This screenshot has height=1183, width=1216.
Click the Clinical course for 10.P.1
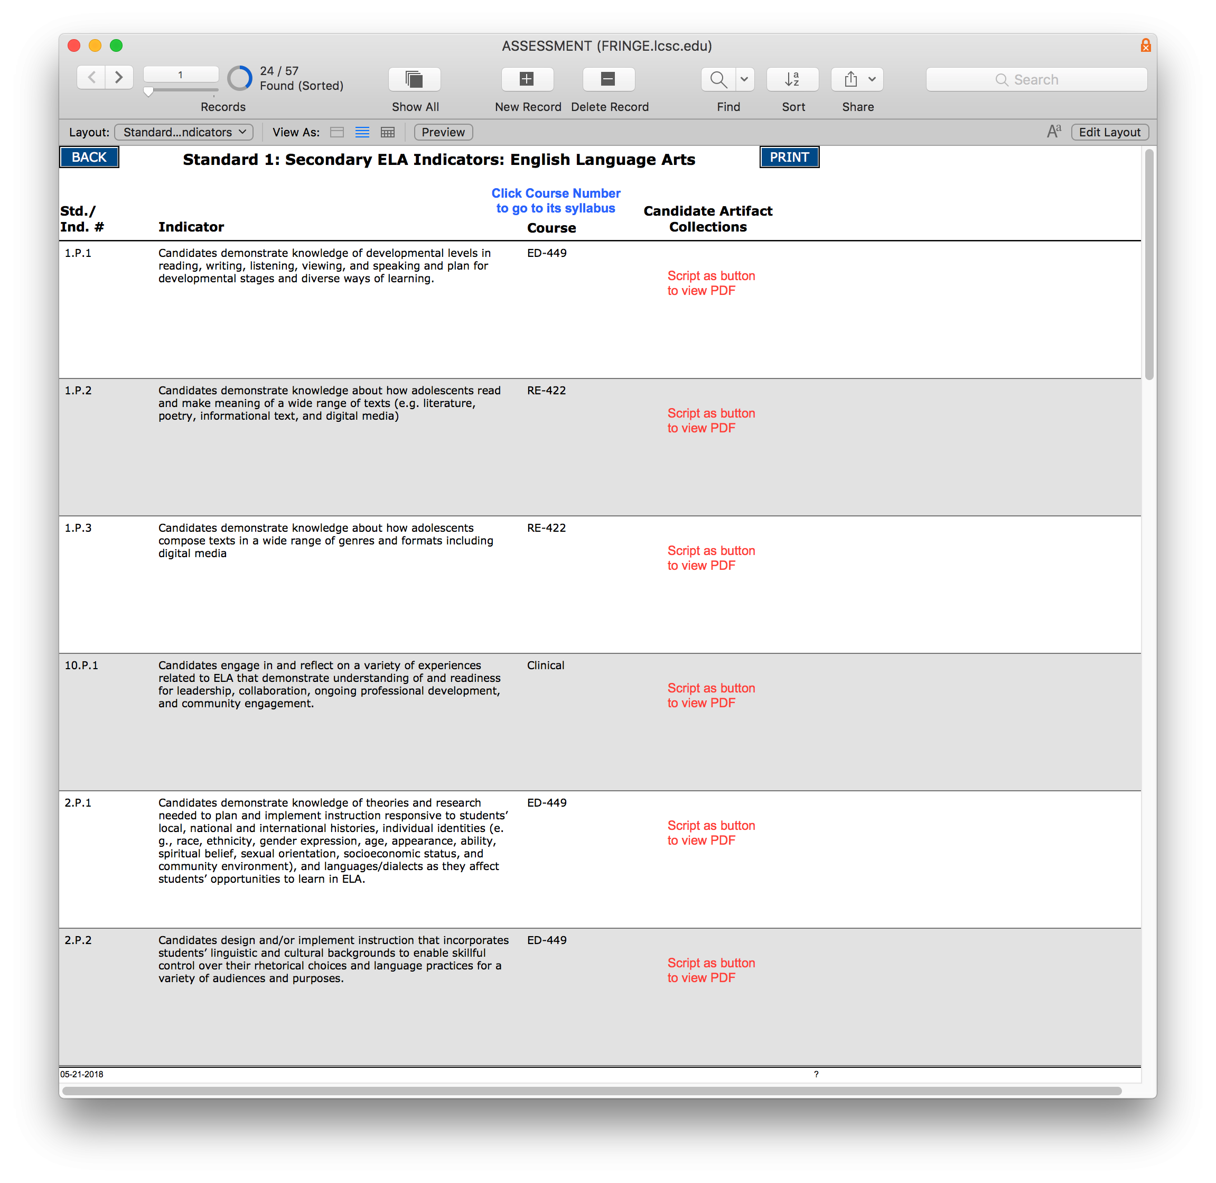545,665
